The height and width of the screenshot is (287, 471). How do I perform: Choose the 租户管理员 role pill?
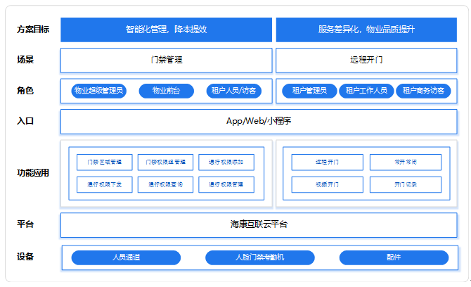pos(309,91)
